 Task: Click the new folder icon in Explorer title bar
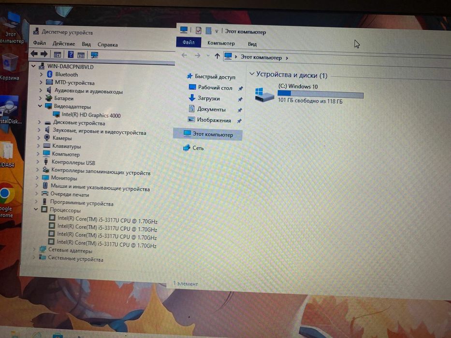[x=209, y=30]
